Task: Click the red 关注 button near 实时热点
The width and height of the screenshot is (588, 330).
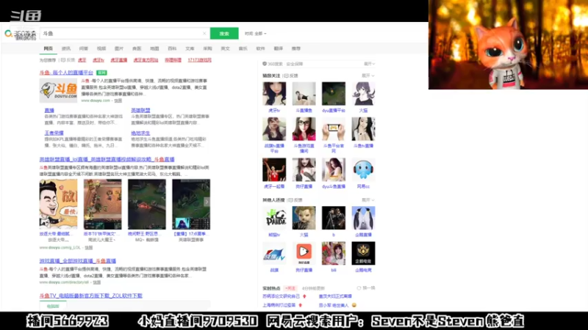Action: pyautogui.click(x=290, y=288)
